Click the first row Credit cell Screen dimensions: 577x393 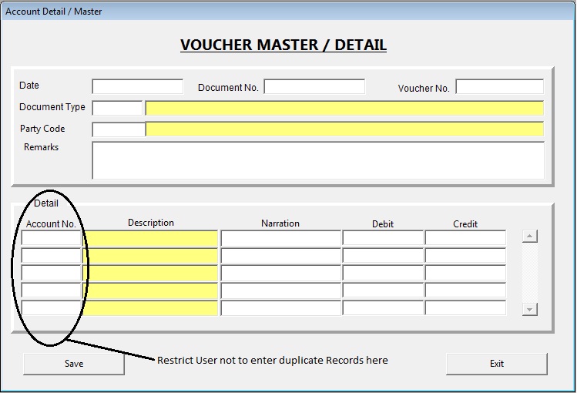pyautogui.click(x=465, y=239)
